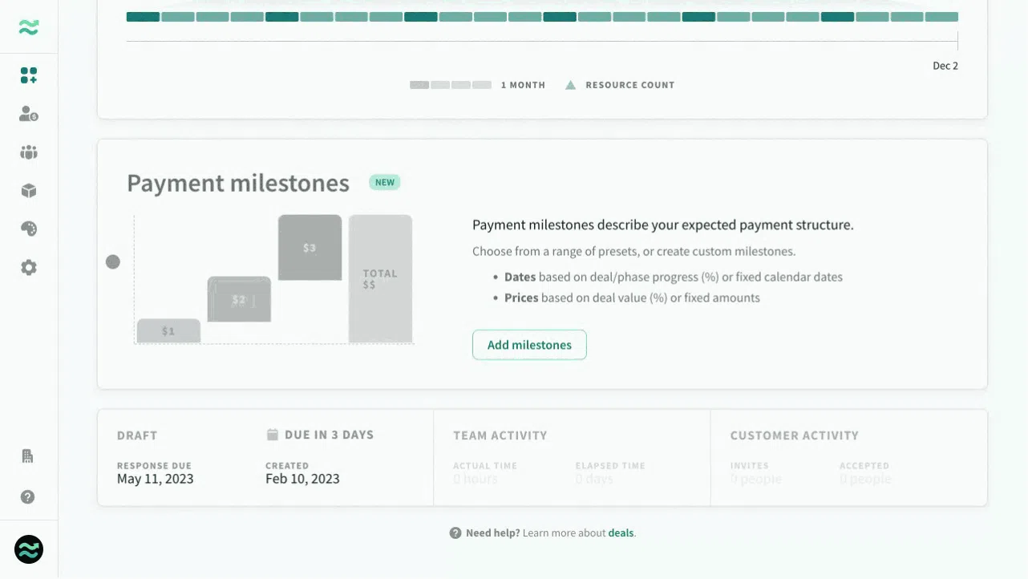
Task: Click the Response Due date May 11, 2023
Action: click(156, 479)
